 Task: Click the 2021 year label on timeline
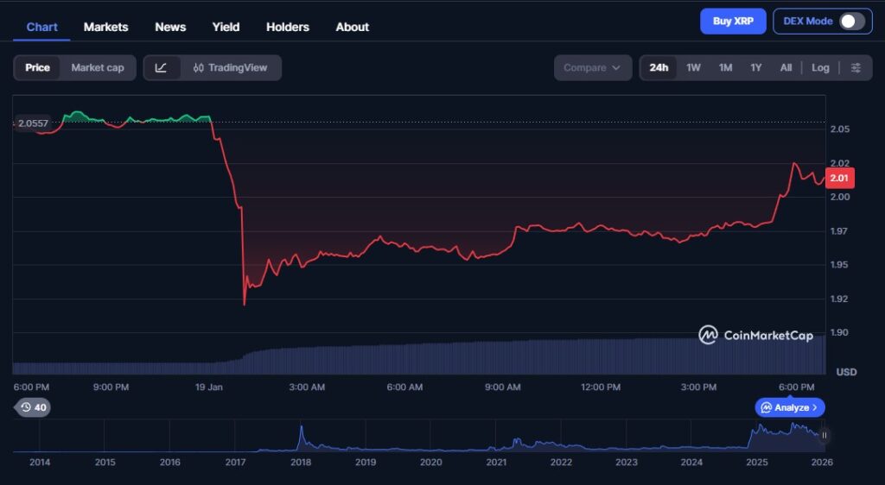(496, 462)
